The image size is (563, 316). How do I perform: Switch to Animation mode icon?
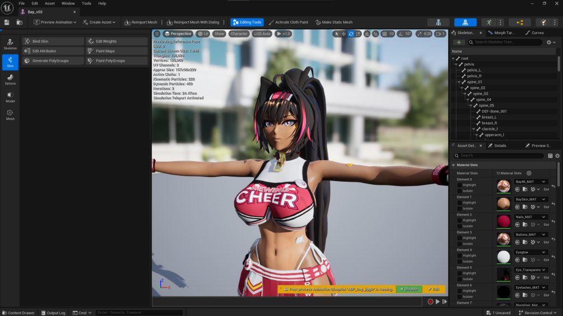[489, 22]
